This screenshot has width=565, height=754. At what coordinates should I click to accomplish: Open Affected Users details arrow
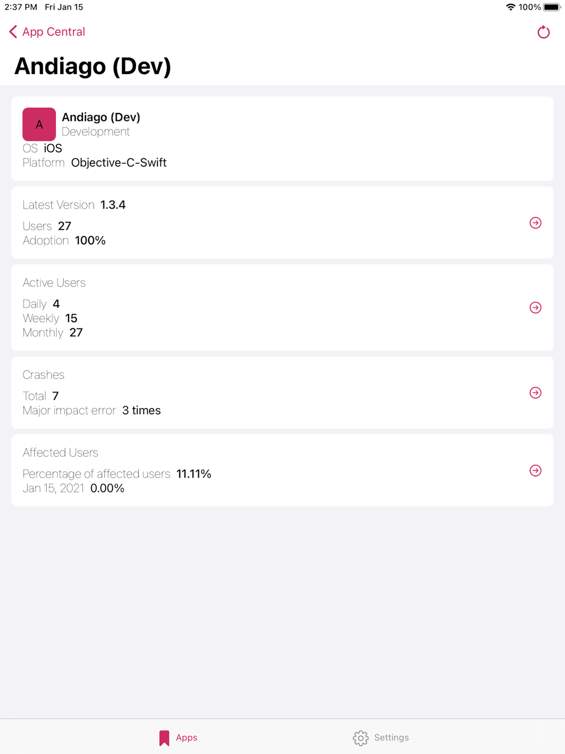coord(536,471)
